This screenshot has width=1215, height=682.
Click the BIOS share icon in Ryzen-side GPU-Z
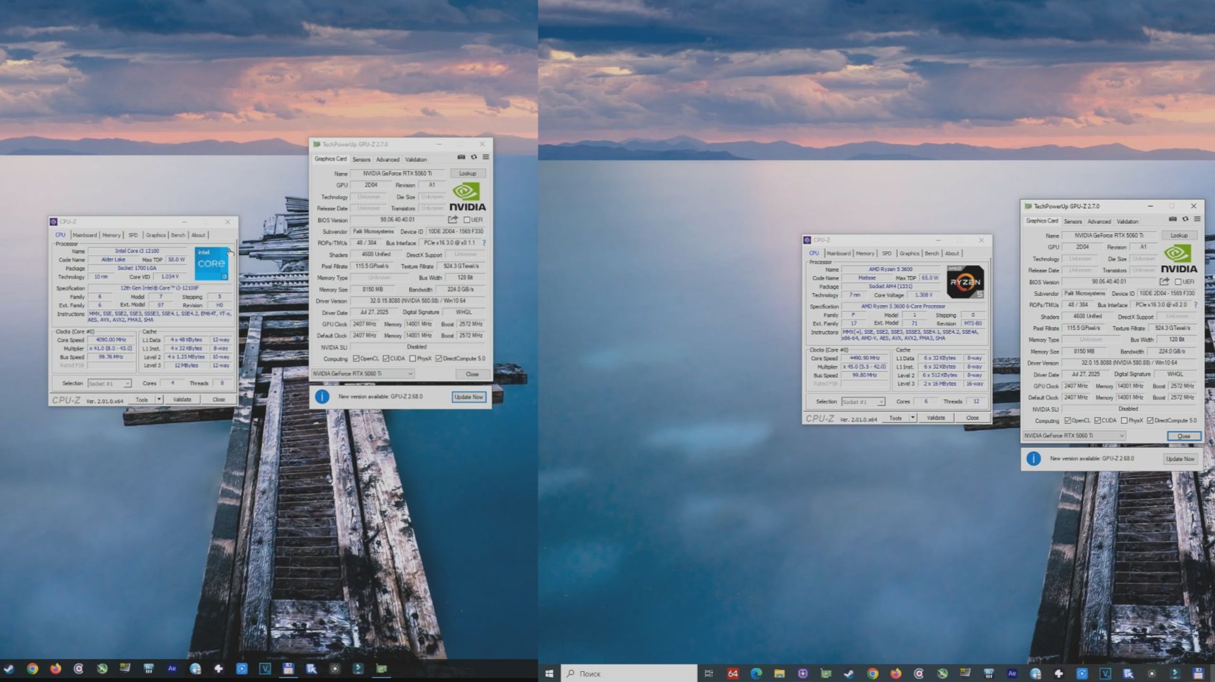1164,282
